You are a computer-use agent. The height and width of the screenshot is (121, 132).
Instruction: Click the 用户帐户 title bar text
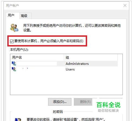click(12, 5)
